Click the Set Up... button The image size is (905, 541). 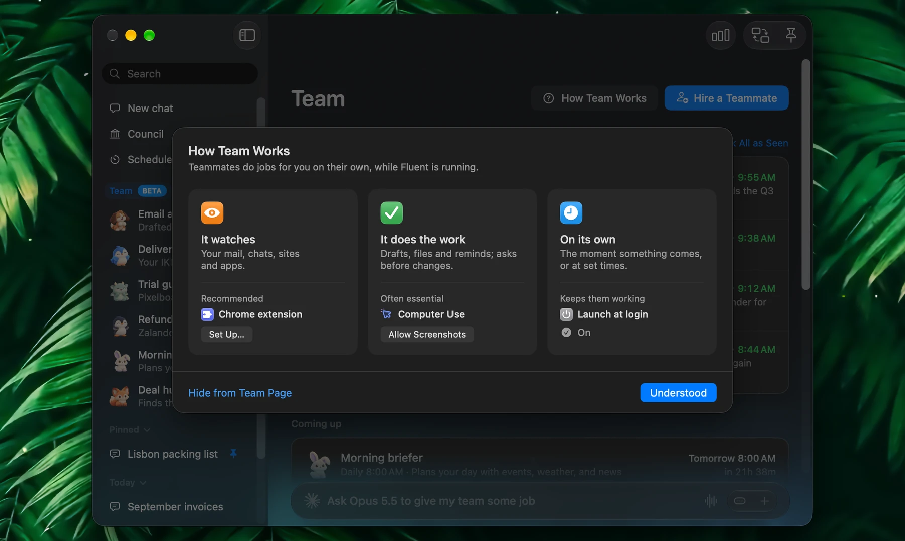[227, 335]
